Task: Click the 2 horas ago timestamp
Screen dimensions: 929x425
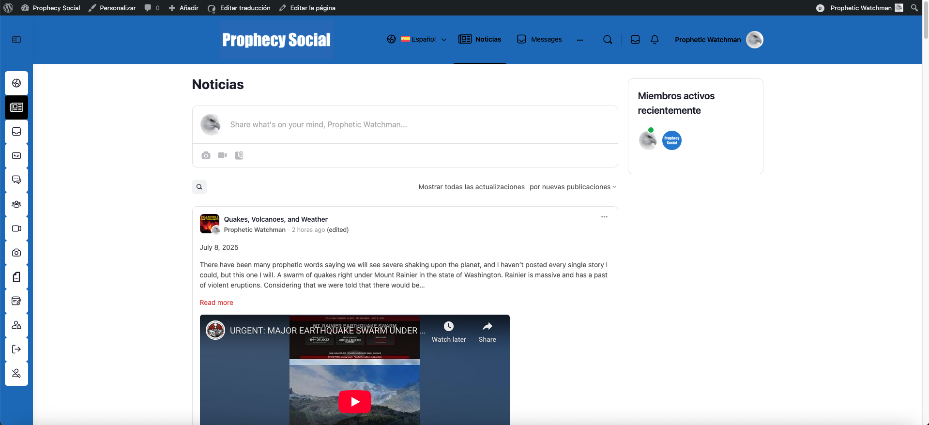Action: [308, 230]
